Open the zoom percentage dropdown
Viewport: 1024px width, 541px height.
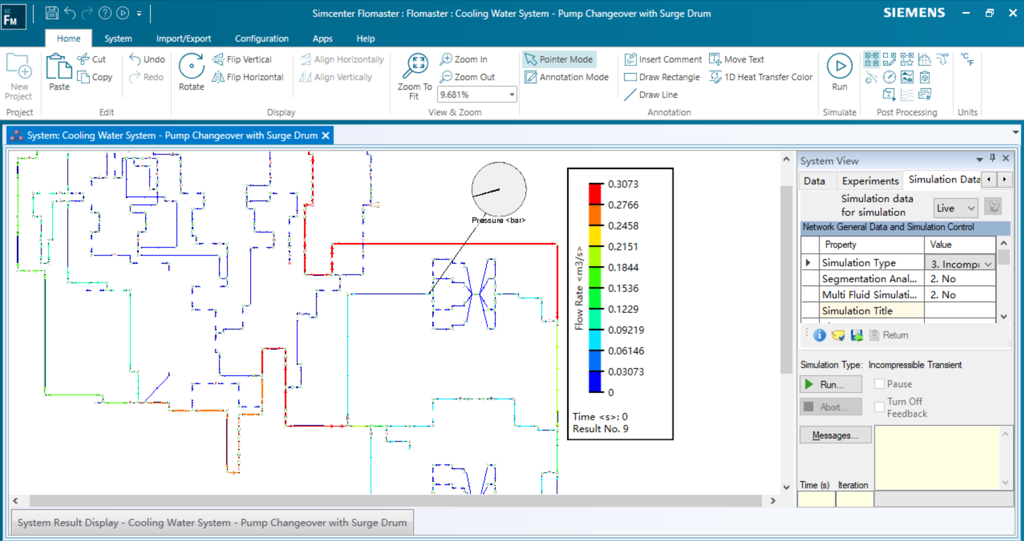coord(512,95)
